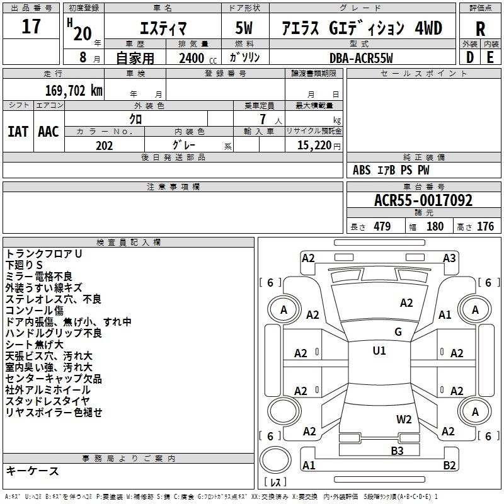
Task: Click the キーケース office notice text
Action: (x=32, y=471)
